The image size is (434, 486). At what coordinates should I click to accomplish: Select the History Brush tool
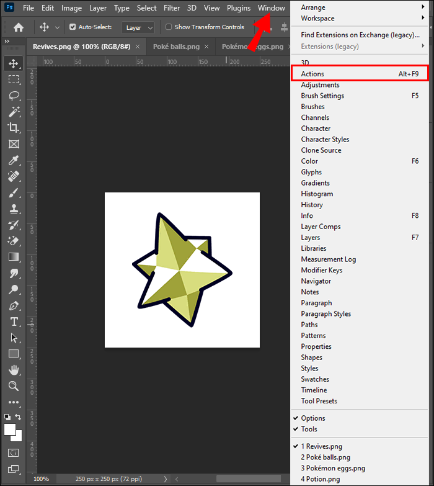[x=13, y=225]
